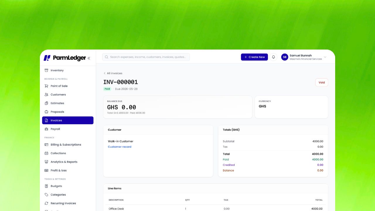Click the Profit & loss table icon
The image size is (375, 211).
(x=46, y=170)
